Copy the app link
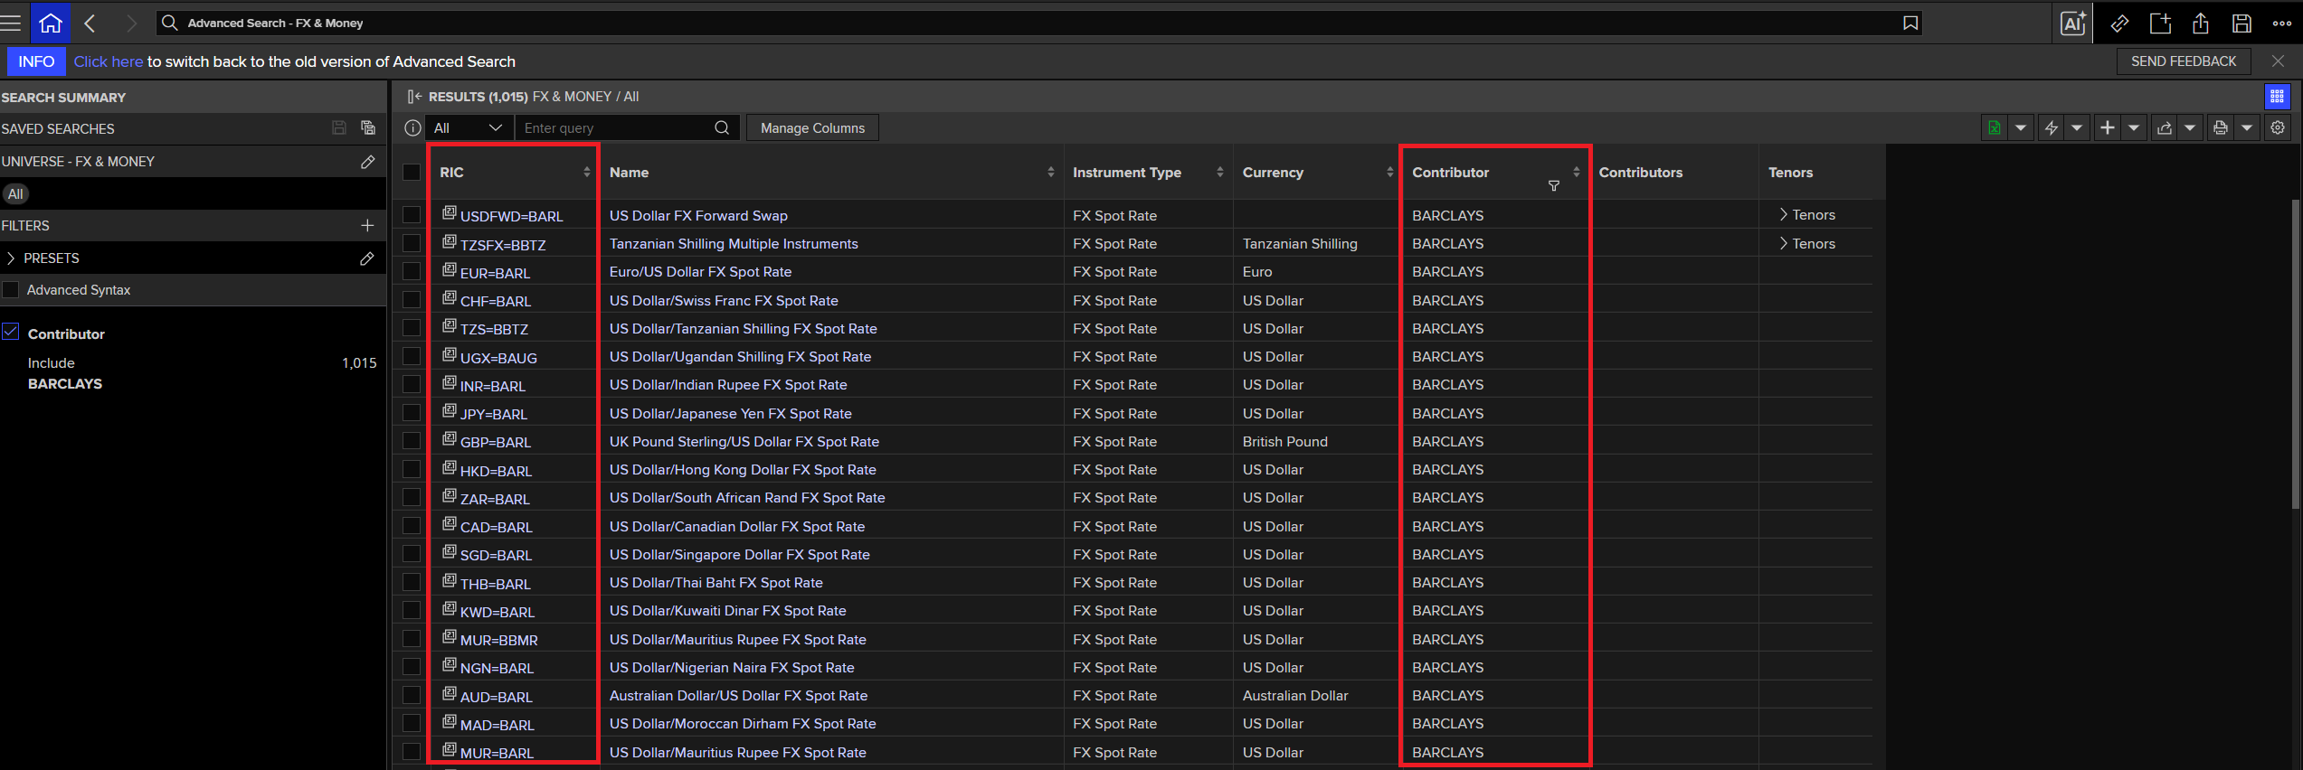The height and width of the screenshot is (770, 2303). (x=2119, y=23)
